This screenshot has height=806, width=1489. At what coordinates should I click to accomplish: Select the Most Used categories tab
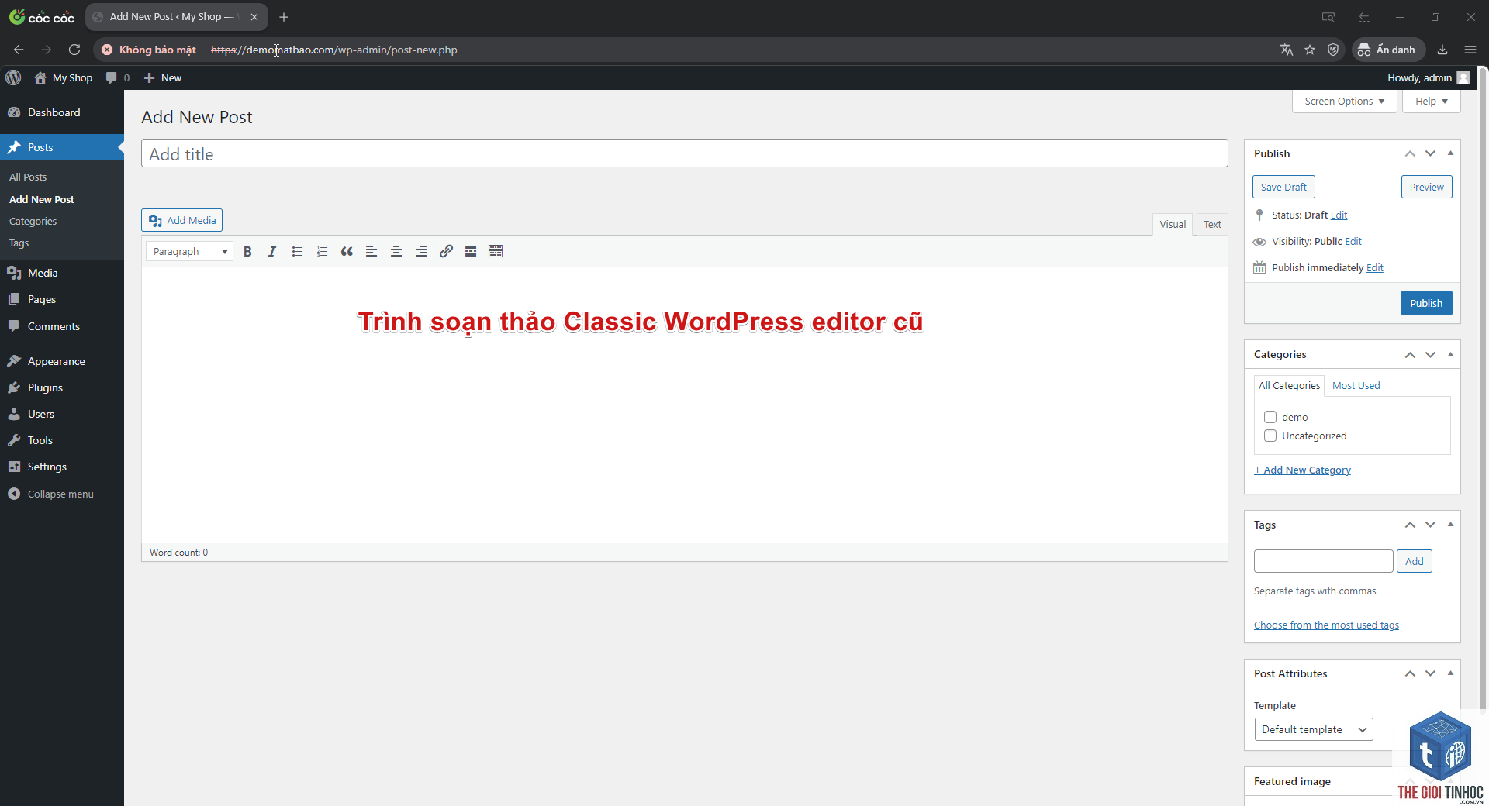pos(1356,385)
